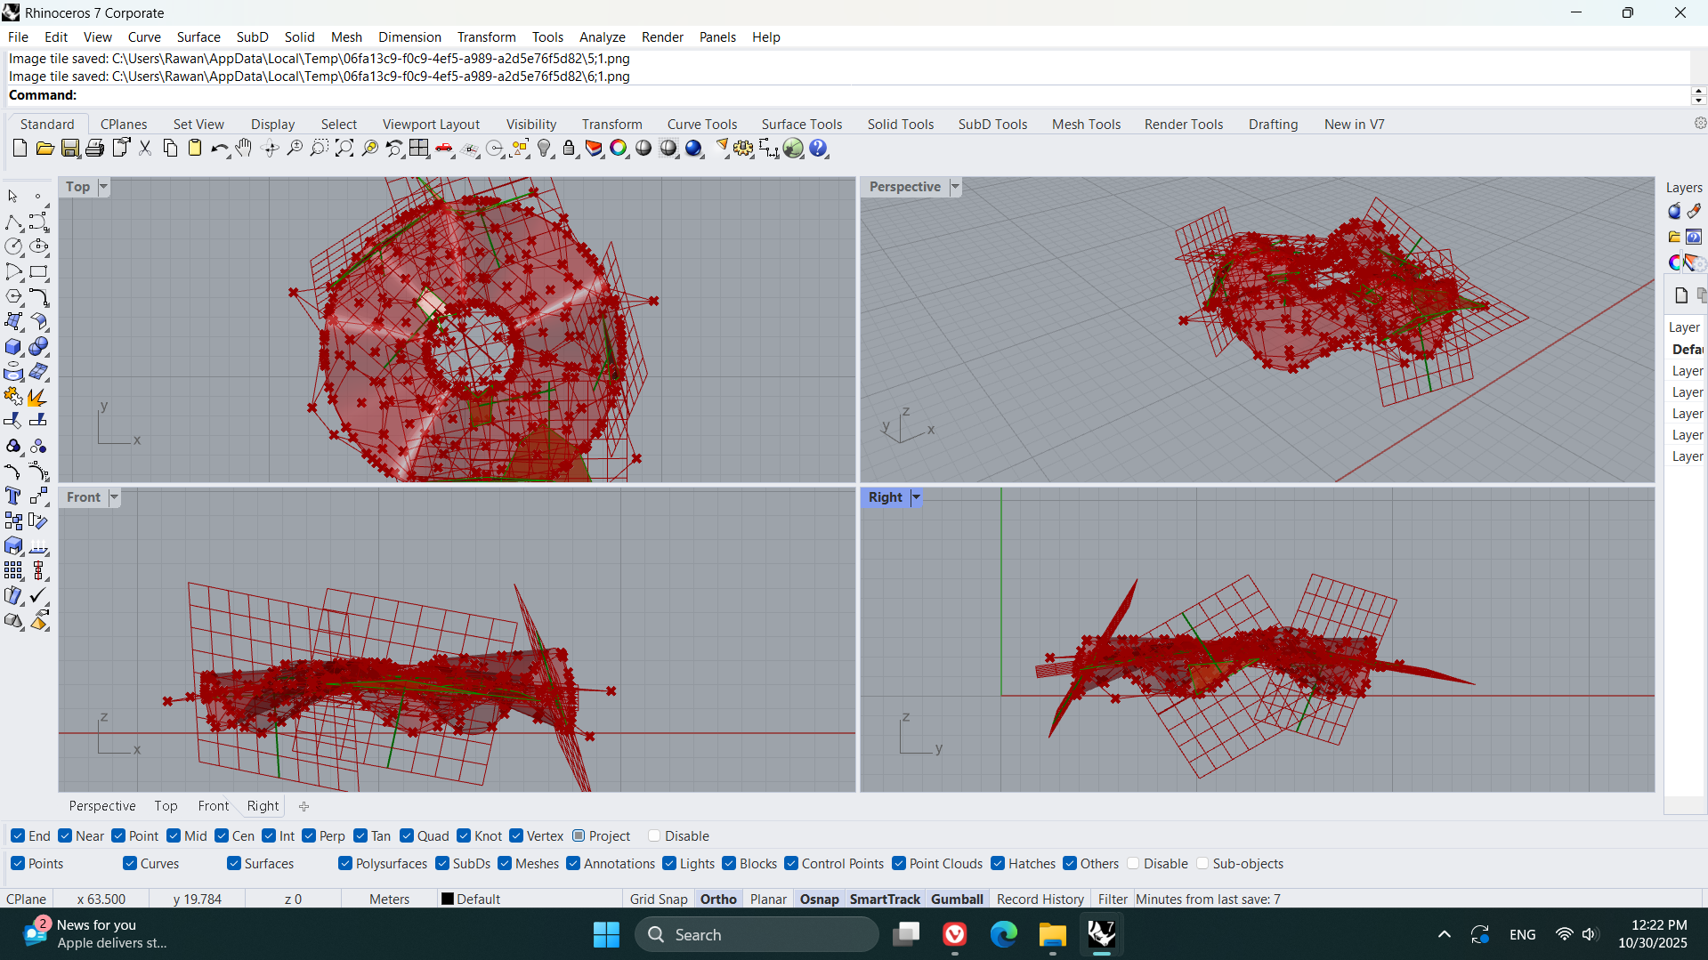
Task: Enable the Disable osnap checkbox
Action: [654, 836]
